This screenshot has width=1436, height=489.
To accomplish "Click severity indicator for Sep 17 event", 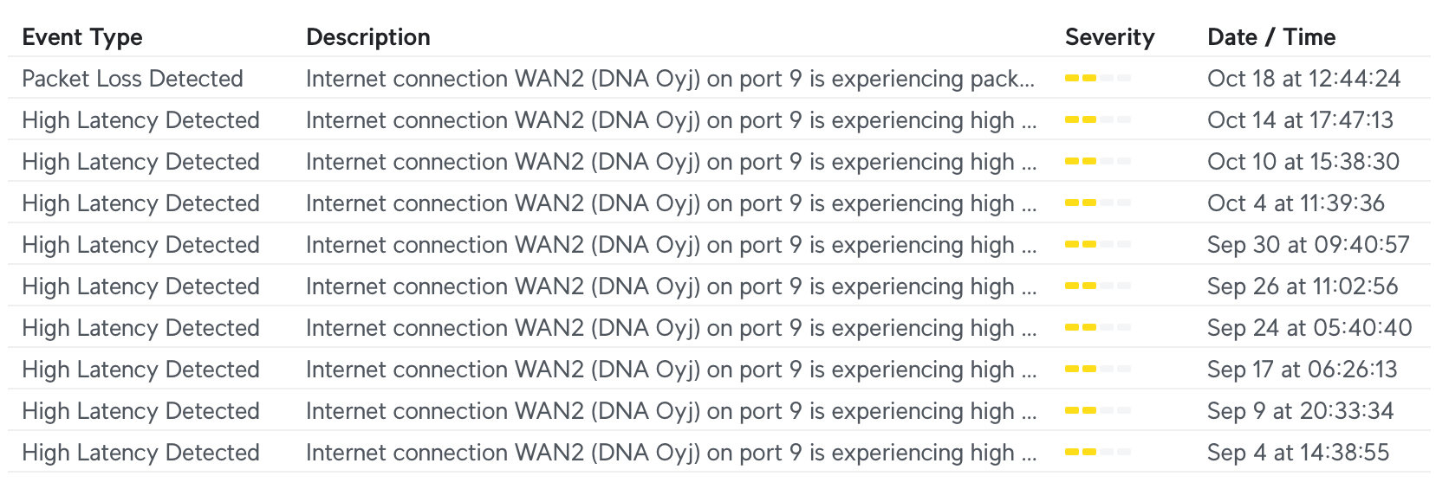I will pos(1097,370).
